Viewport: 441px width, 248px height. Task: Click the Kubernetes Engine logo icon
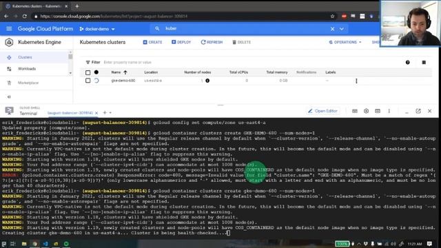9,42
